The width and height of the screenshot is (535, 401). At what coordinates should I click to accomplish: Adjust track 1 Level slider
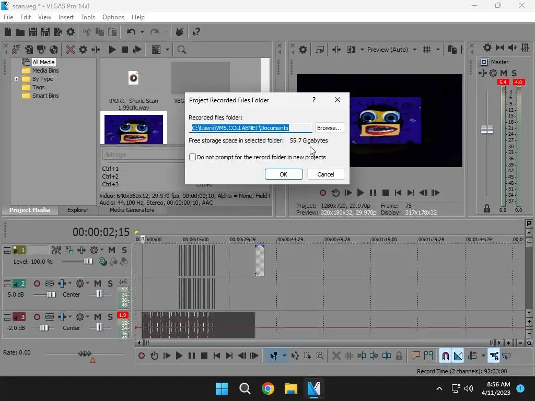88,262
